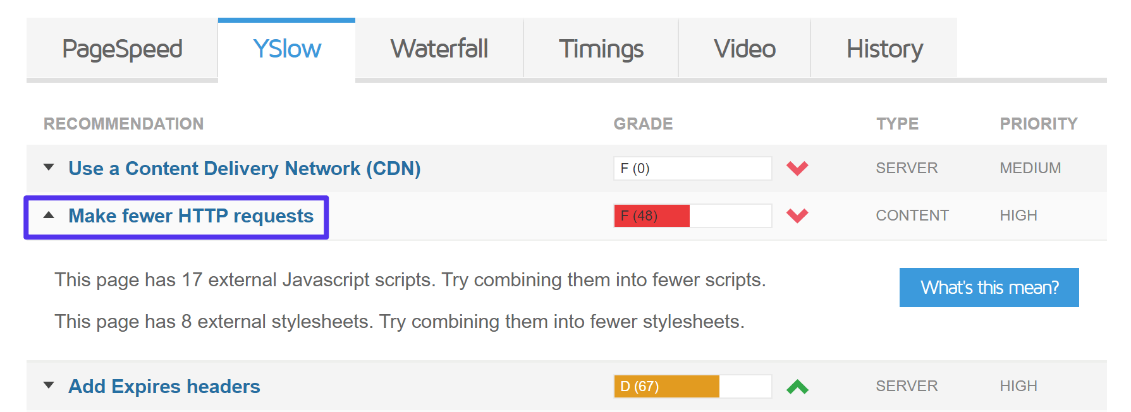The width and height of the screenshot is (1131, 412).
Task: Expand the Add Expires headers recommendation
Action: point(49,385)
